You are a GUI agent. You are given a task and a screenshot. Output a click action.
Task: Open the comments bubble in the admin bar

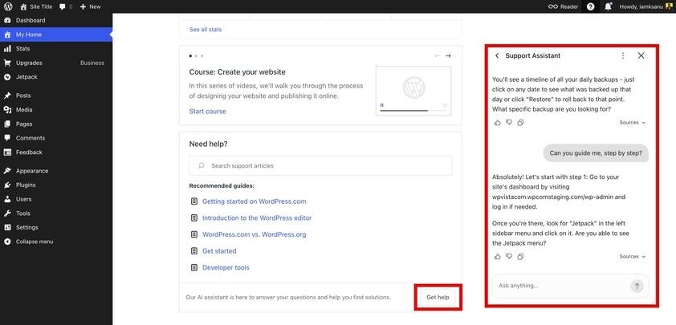click(x=66, y=6)
